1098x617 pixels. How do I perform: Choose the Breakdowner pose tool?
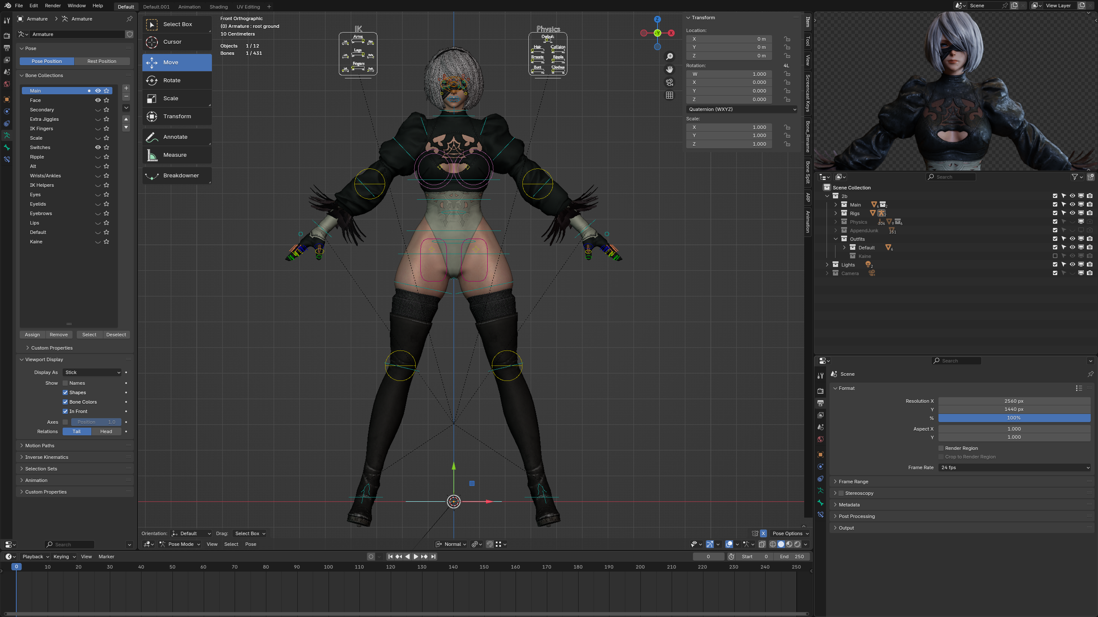click(177, 176)
